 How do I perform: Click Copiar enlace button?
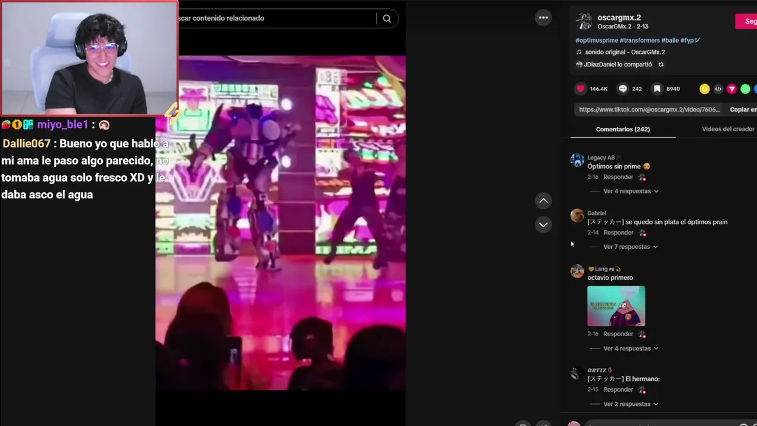(743, 109)
